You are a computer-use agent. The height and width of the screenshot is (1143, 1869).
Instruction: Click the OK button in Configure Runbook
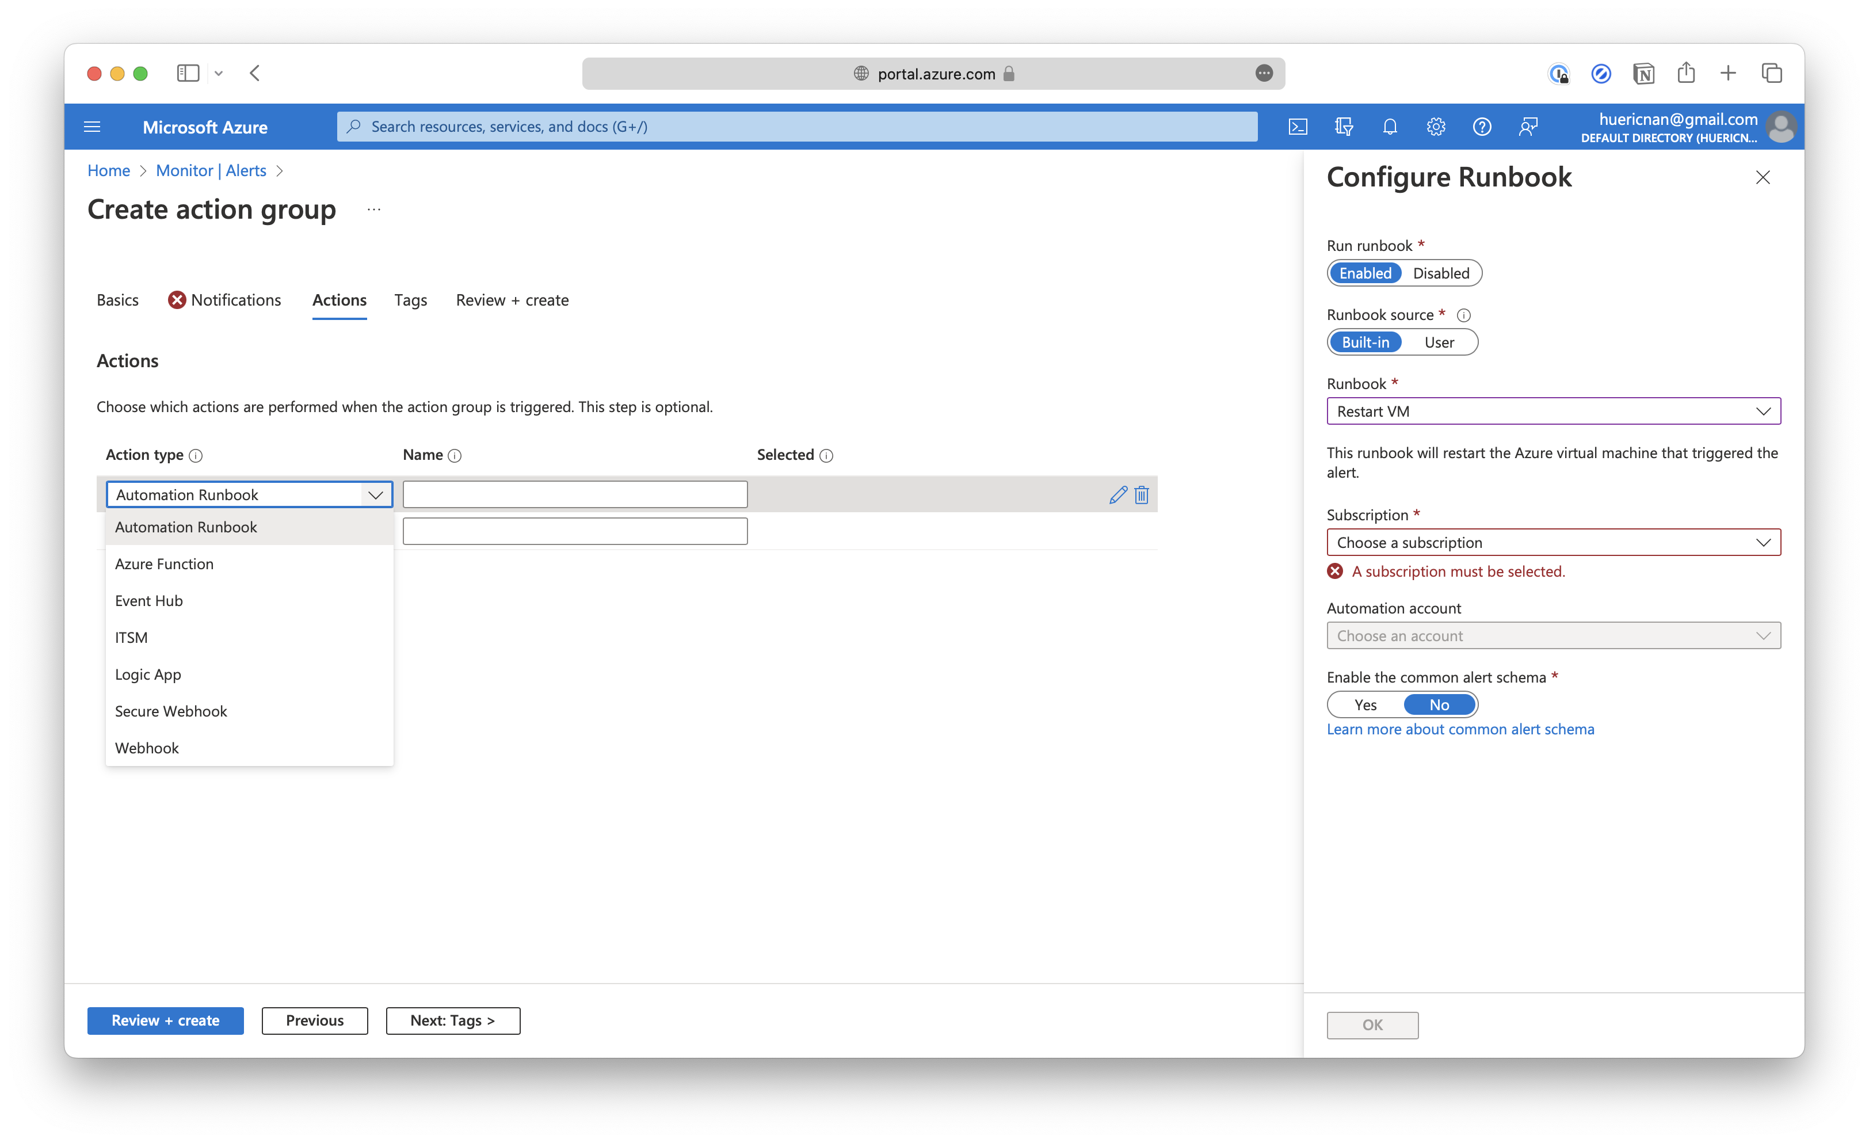(1372, 1024)
